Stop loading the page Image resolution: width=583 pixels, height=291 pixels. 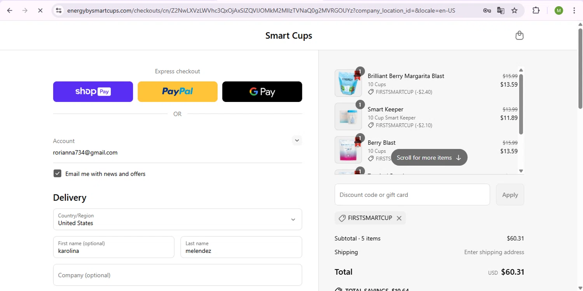point(40,11)
